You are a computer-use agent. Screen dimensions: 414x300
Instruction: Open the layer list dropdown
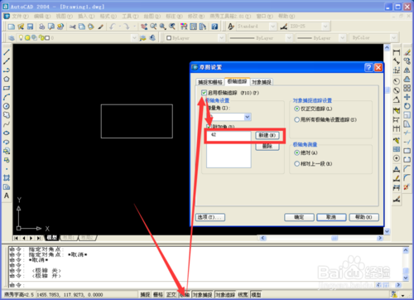[134, 38]
